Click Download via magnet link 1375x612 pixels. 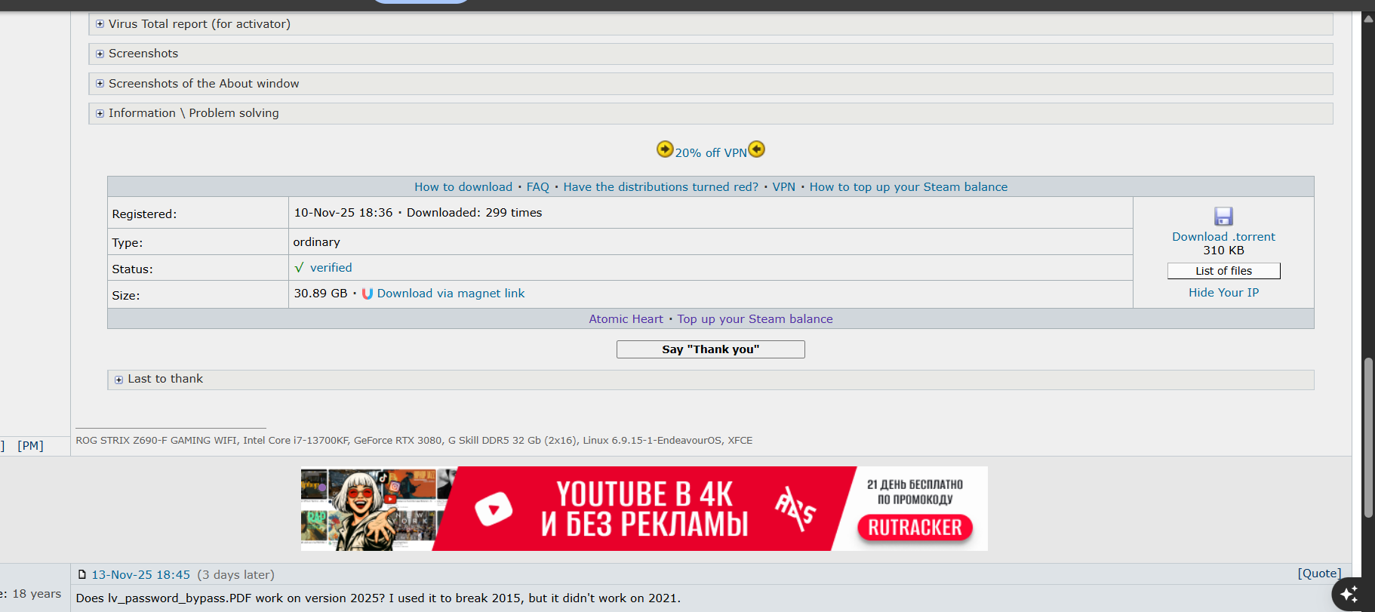pos(451,294)
